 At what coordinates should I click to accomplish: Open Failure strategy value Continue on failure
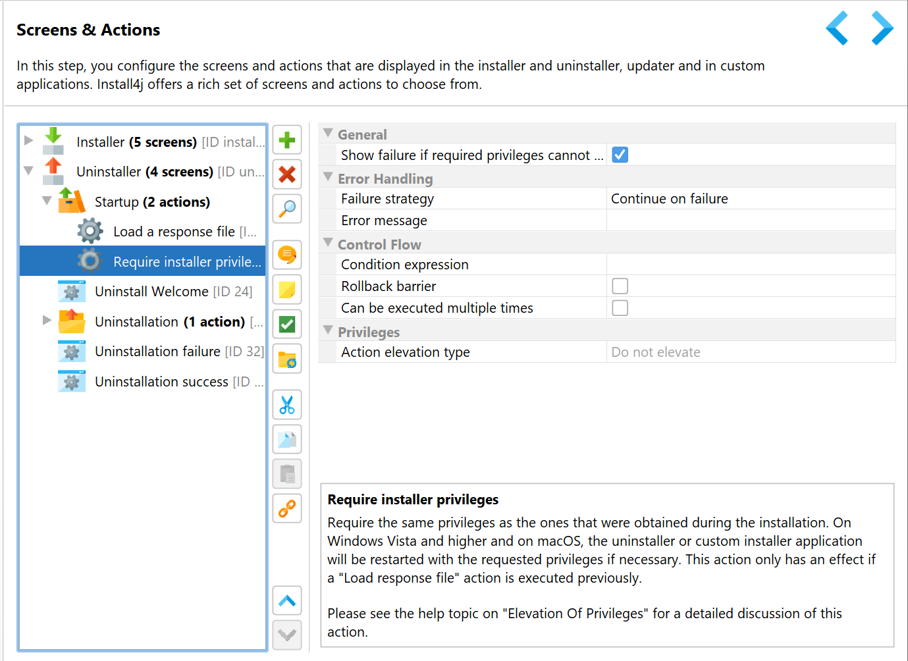pyautogui.click(x=751, y=199)
